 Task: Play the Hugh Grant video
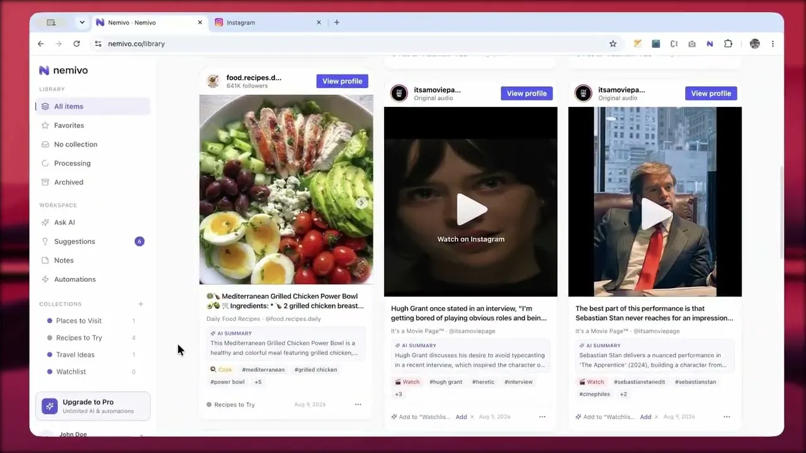(471, 209)
